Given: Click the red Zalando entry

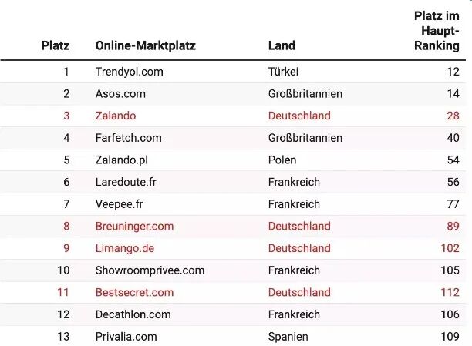Looking at the screenshot, I should click(116, 116).
